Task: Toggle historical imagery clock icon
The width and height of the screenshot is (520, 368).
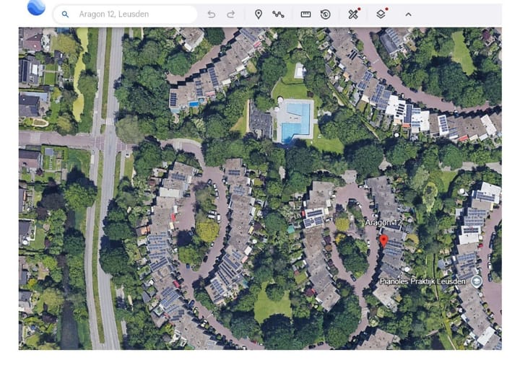Action: point(326,14)
